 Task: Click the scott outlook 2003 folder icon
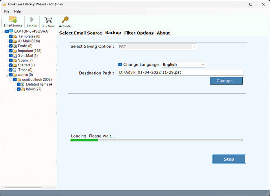(19, 80)
